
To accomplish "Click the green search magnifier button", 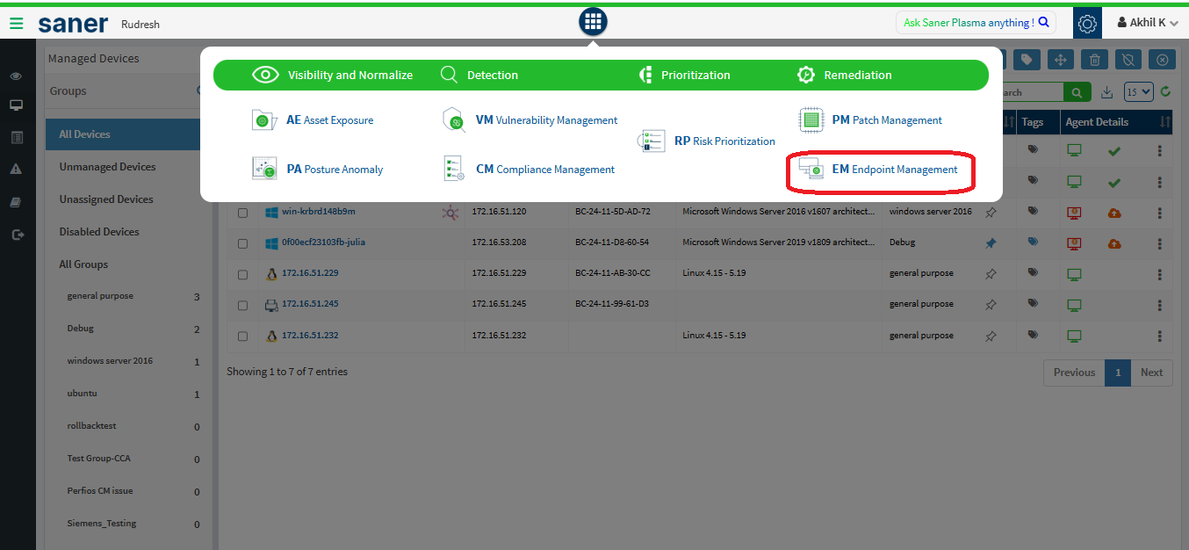I will (x=1077, y=92).
